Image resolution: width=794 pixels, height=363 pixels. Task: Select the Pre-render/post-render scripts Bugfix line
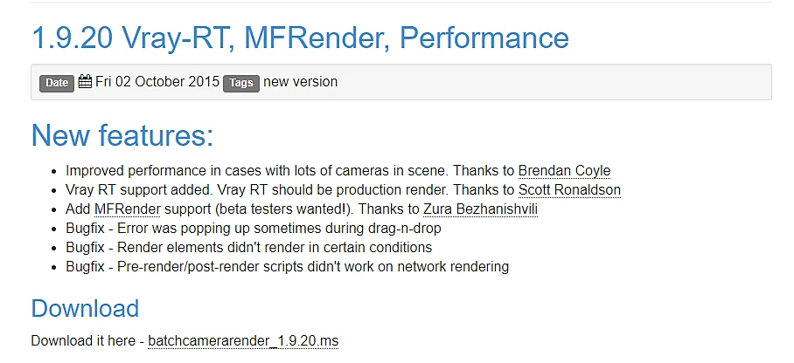287,266
